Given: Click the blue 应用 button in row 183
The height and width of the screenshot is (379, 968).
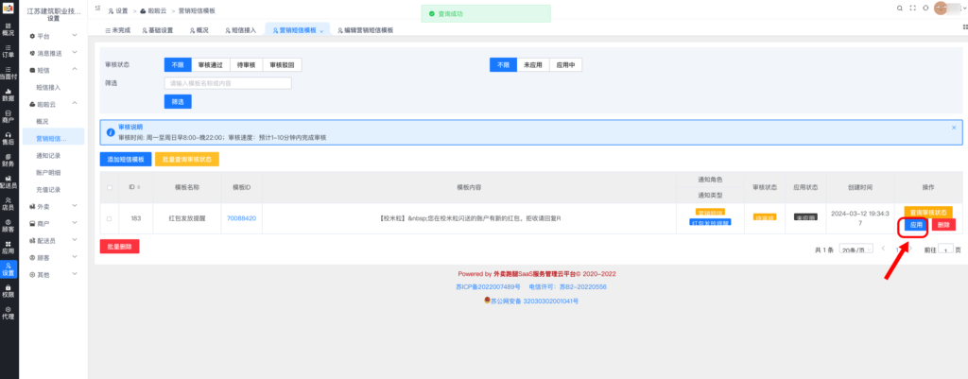Looking at the screenshot, I should pyautogui.click(x=916, y=225).
